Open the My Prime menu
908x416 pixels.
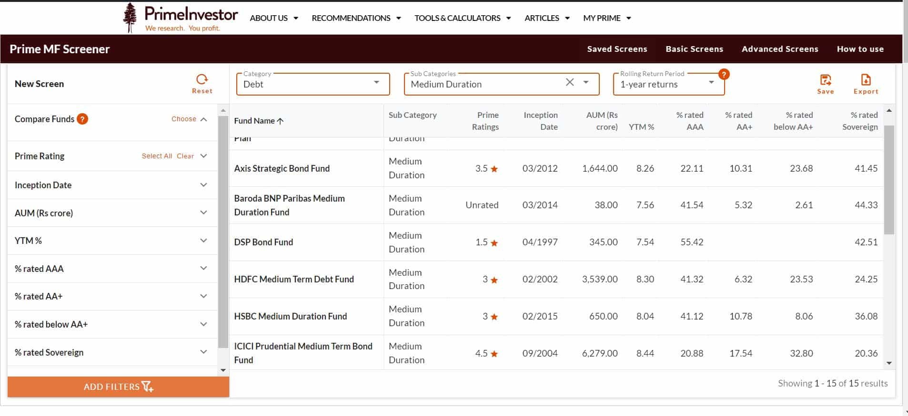(607, 18)
